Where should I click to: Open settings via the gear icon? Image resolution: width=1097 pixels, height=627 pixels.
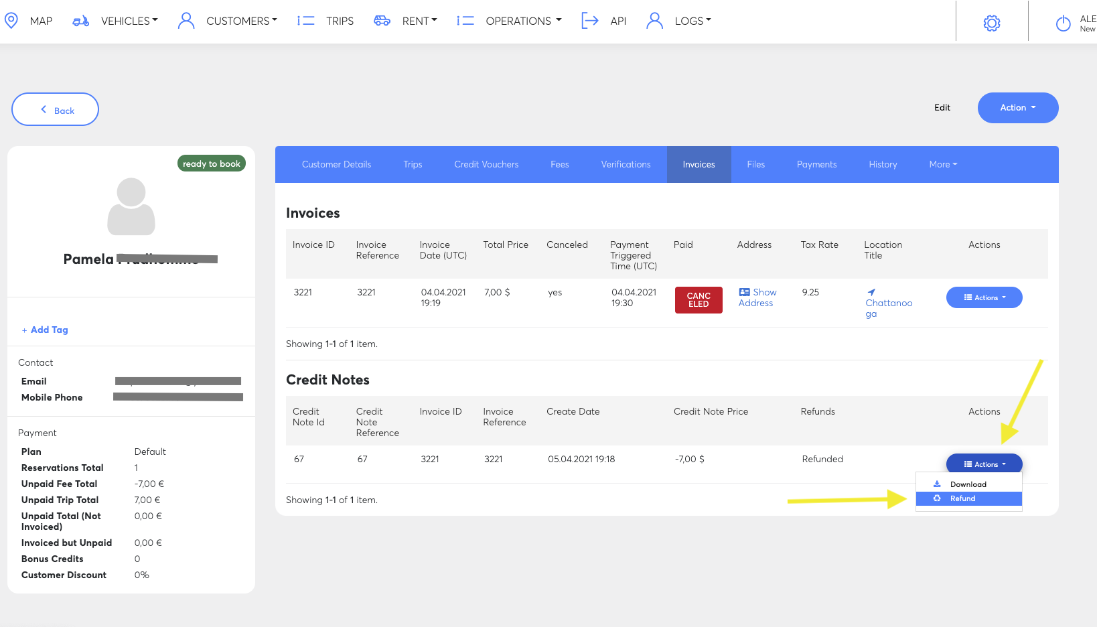click(x=992, y=23)
